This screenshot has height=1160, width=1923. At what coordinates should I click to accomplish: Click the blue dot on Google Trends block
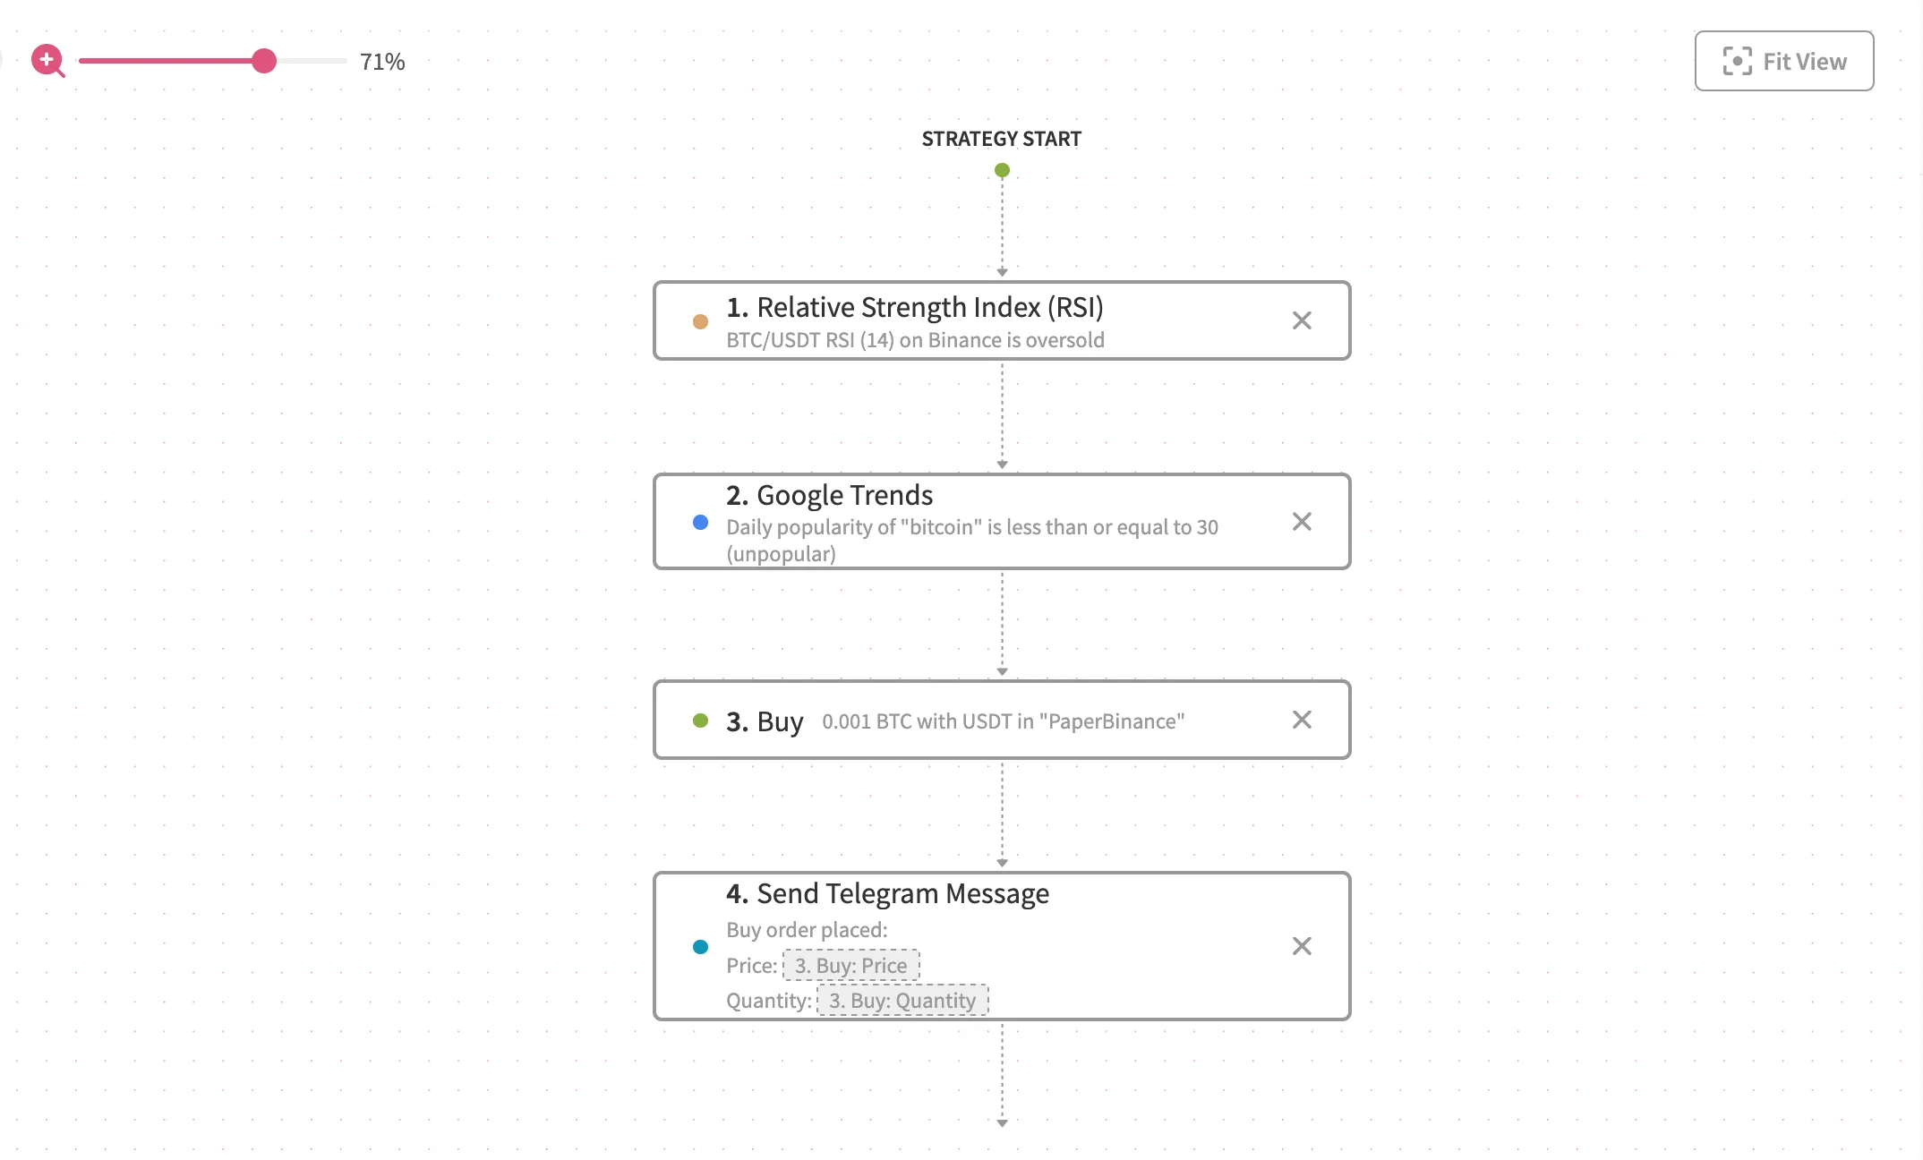pos(700,522)
